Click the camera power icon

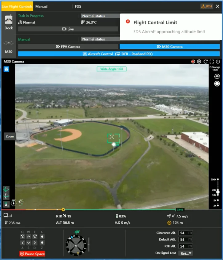[218, 62]
